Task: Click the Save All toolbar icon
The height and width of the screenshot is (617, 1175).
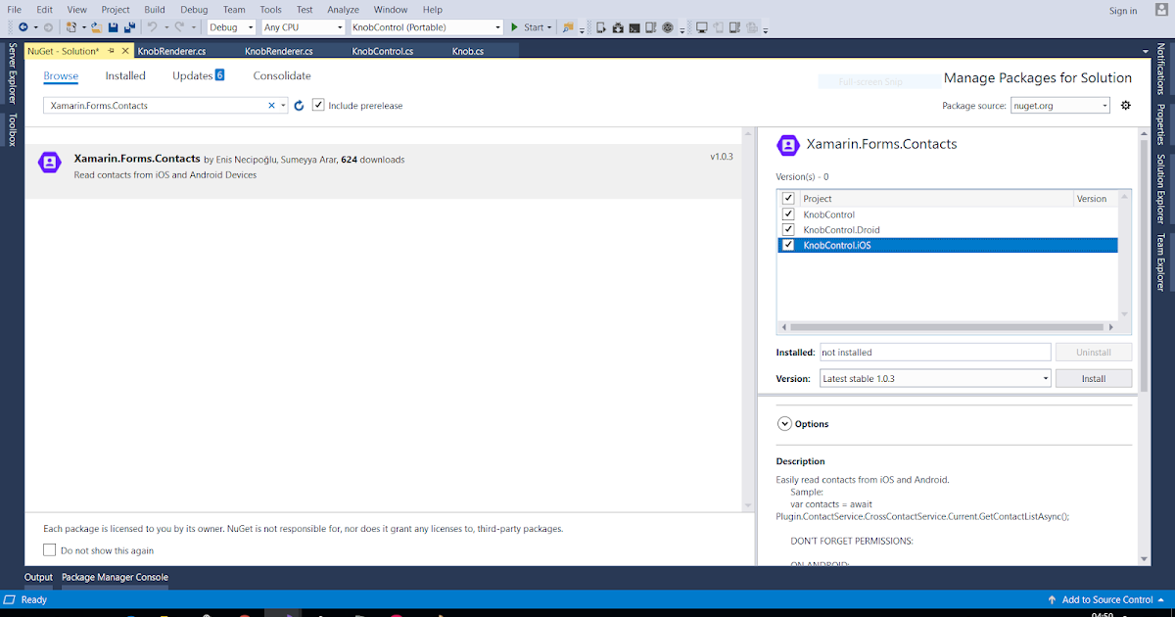Action: click(x=128, y=26)
